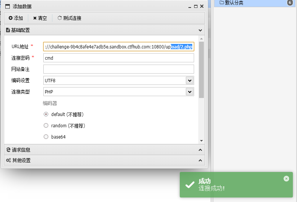Image resolution: width=297 pixels, height=202 pixels.
Task: Minimize the 添加数据 dialog
Action: [190, 7]
